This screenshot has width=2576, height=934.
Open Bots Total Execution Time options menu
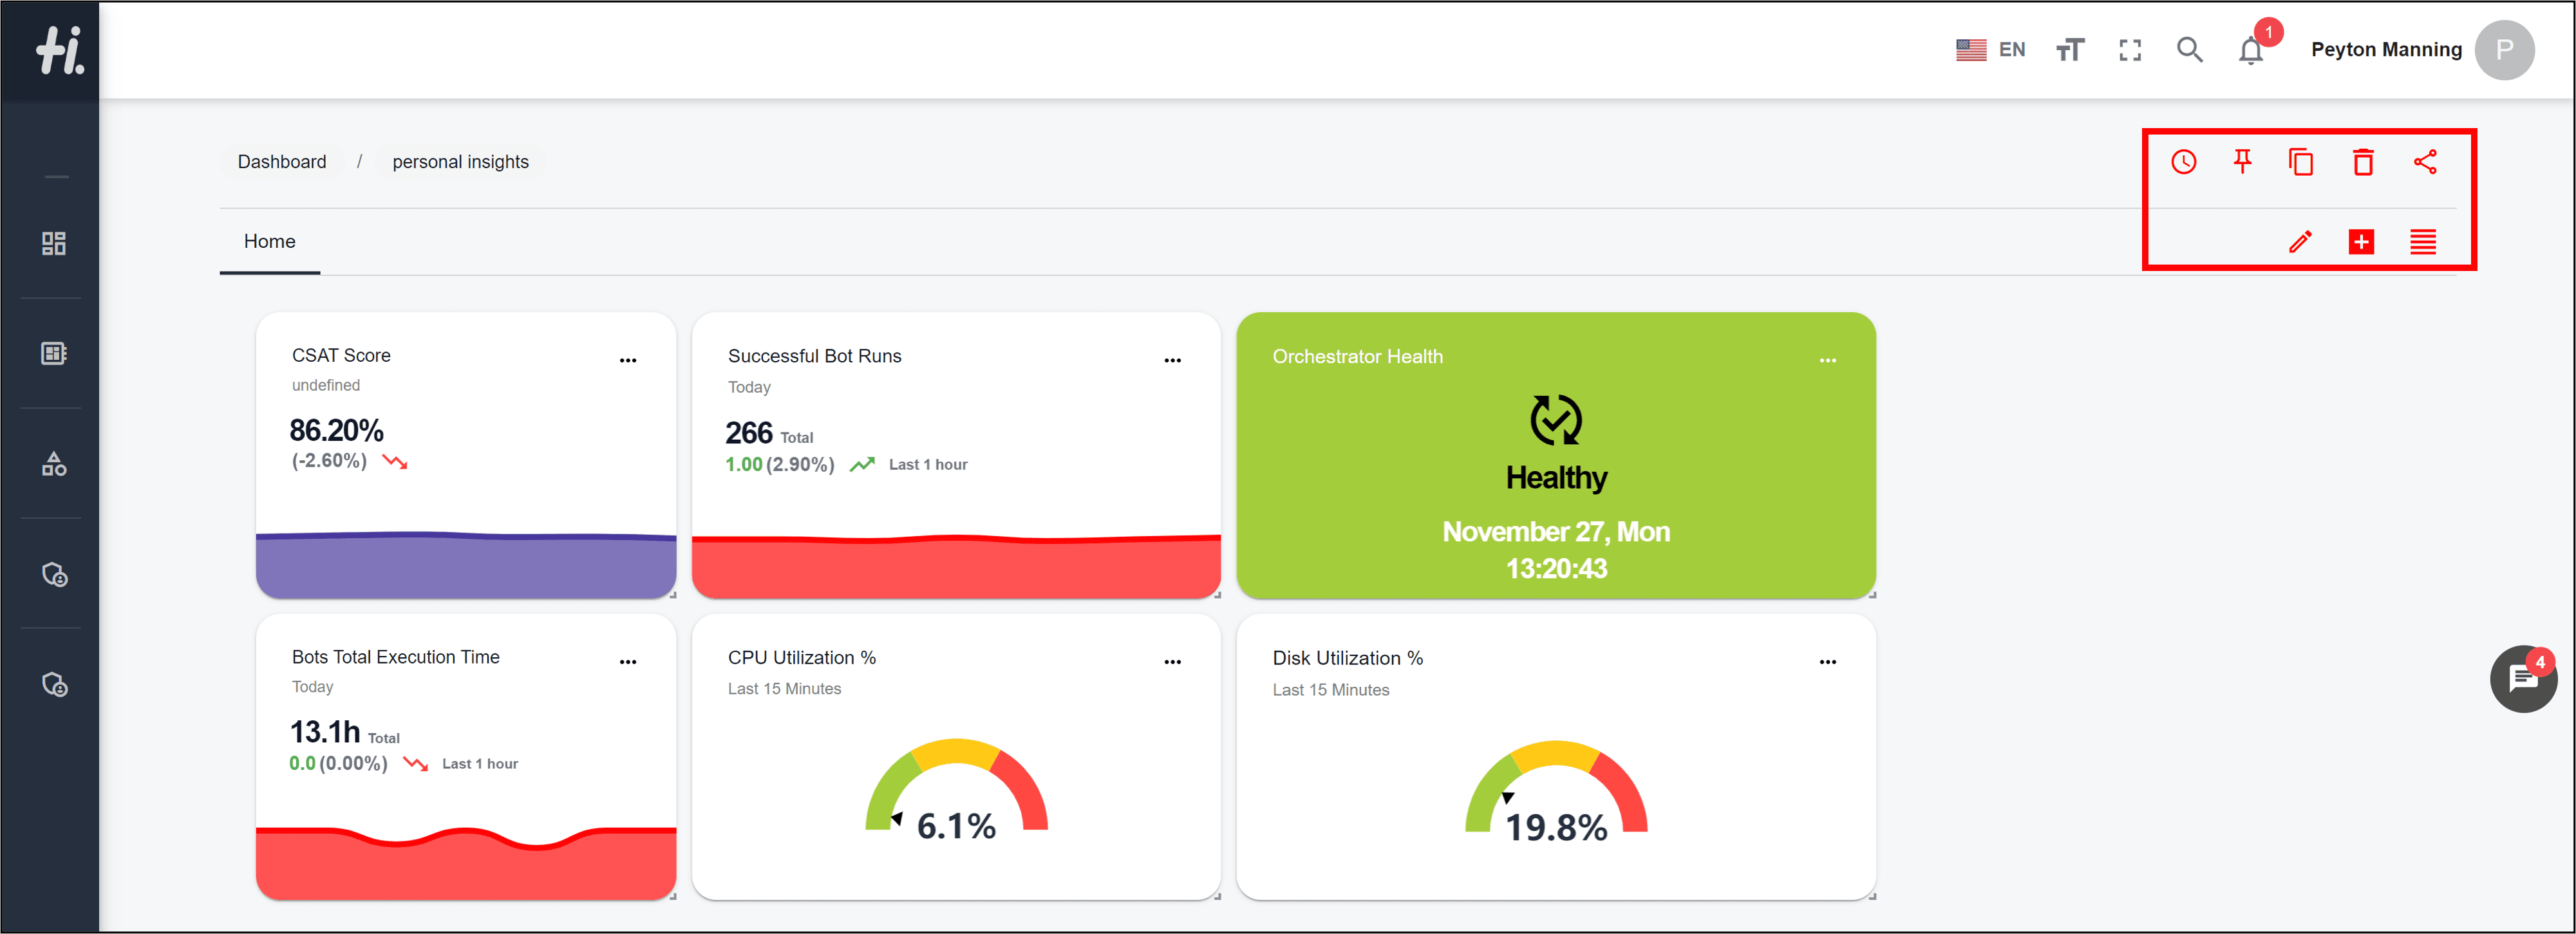pyautogui.click(x=628, y=662)
